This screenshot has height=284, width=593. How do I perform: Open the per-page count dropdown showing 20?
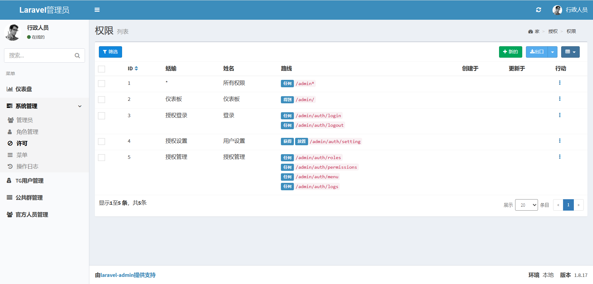pos(526,205)
